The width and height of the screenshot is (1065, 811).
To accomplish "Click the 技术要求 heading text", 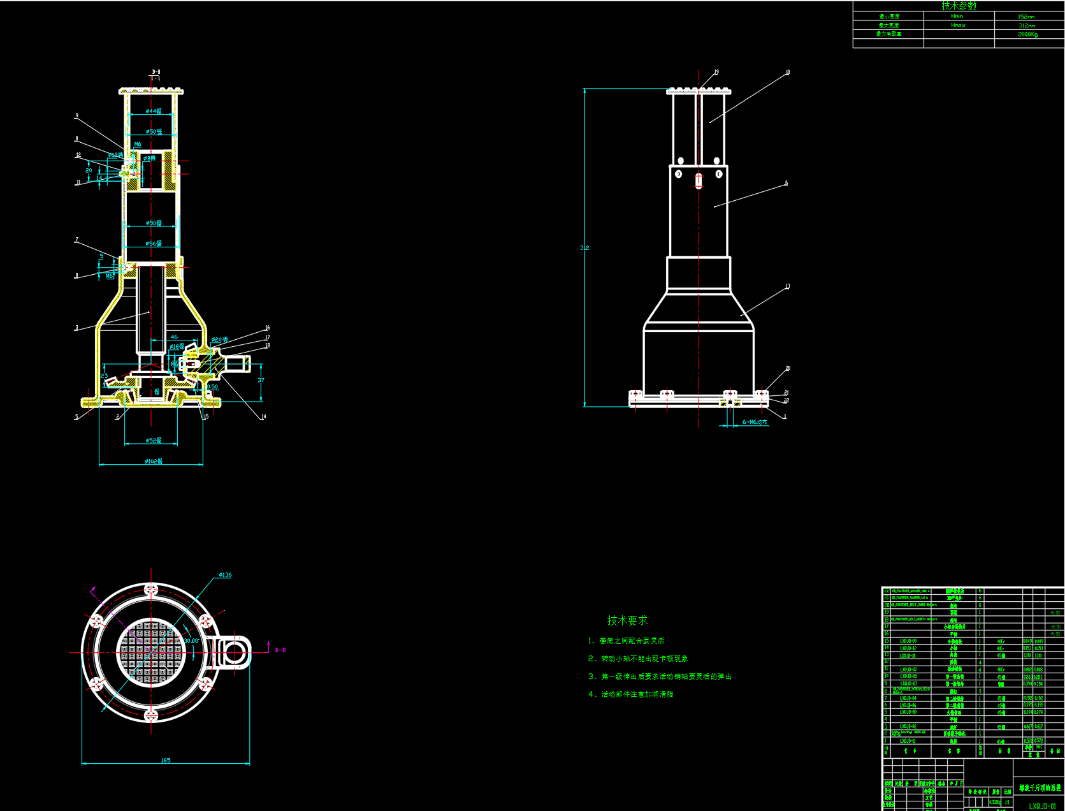I will [627, 620].
